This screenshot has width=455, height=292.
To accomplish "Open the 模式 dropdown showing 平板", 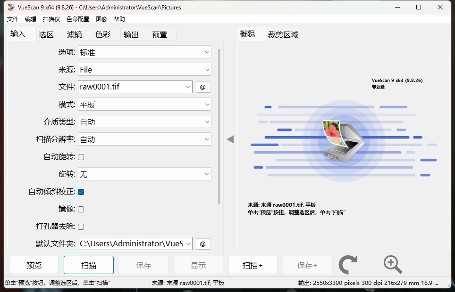I will [x=144, y=104].
